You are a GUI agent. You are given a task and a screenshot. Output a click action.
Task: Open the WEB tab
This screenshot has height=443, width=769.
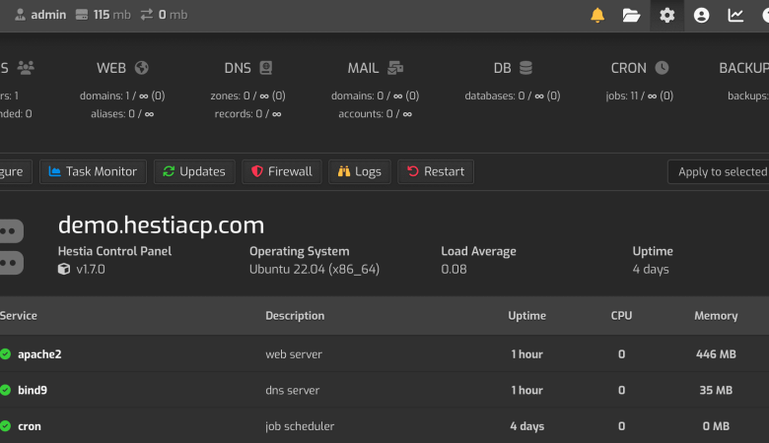click(x=122, y=68)
